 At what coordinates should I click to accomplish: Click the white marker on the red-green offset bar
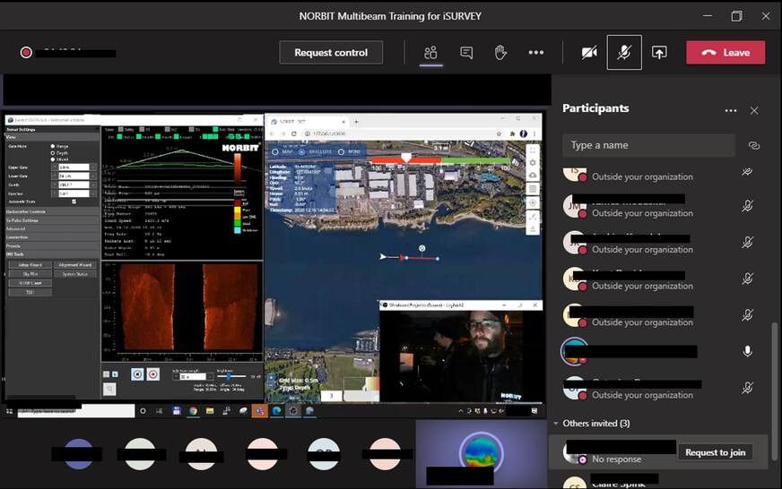coord(406,158)
